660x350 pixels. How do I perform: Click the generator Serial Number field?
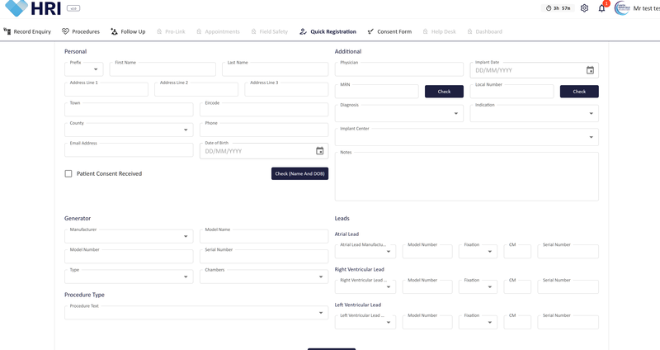click(264, 257)
